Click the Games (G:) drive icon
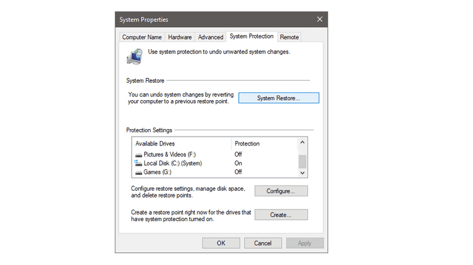 139,172
